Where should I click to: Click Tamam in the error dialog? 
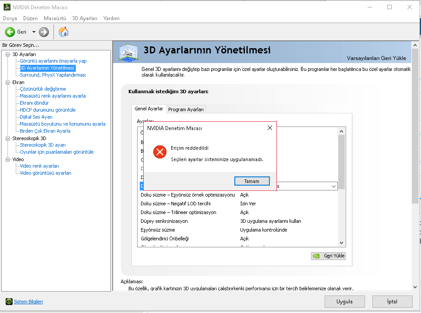[x=252, y=181]
